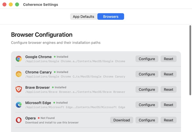Screen dimensions: 192x132
Task: Click the Opera red O icon
Action: (19, 120)
